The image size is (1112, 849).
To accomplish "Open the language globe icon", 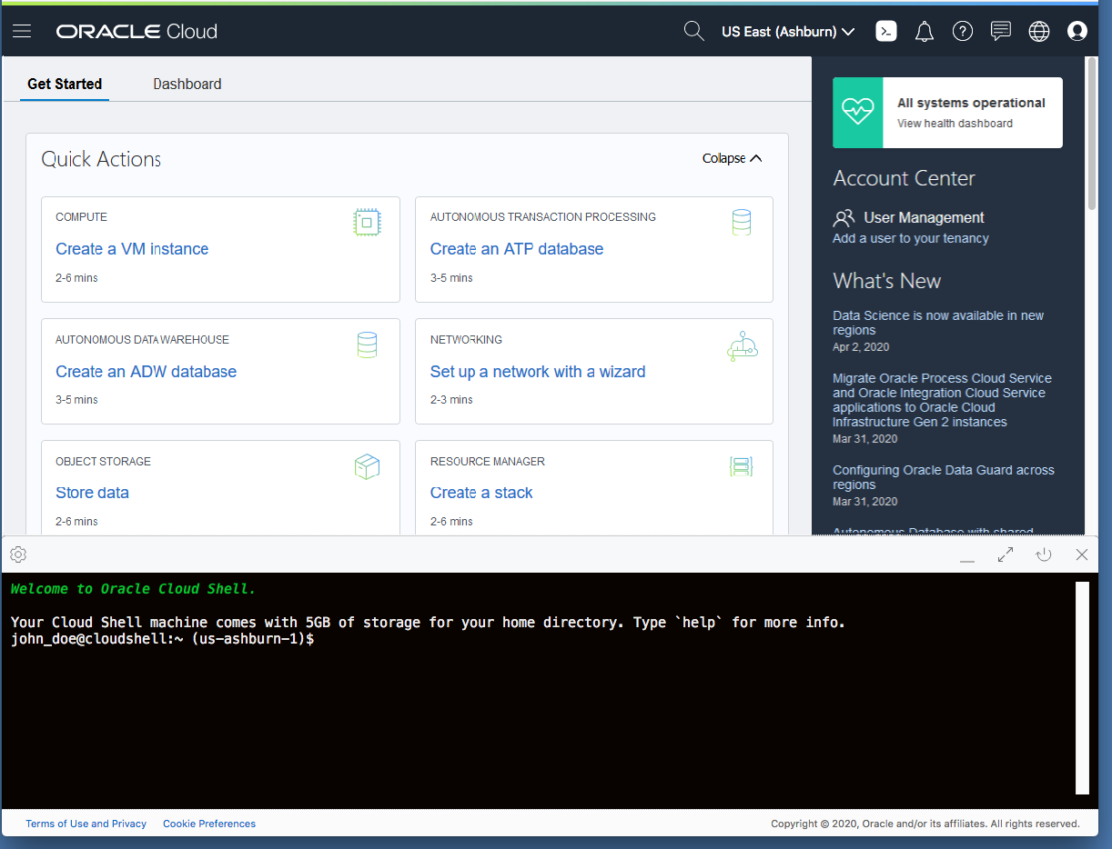I will point(1038,31).
